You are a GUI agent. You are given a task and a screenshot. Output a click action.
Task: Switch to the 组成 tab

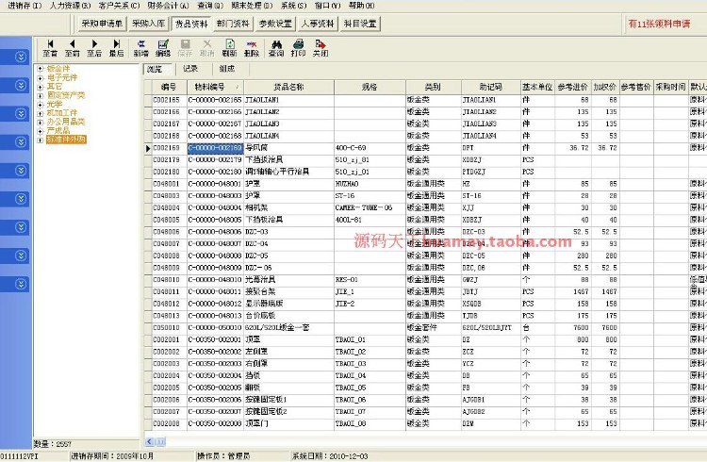[227, 69]
